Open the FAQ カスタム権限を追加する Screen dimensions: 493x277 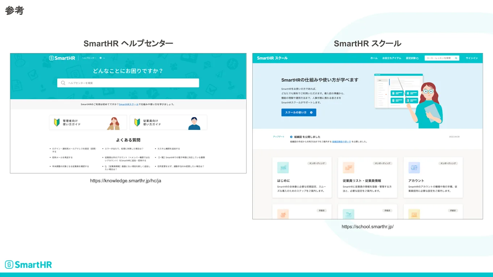169,148
